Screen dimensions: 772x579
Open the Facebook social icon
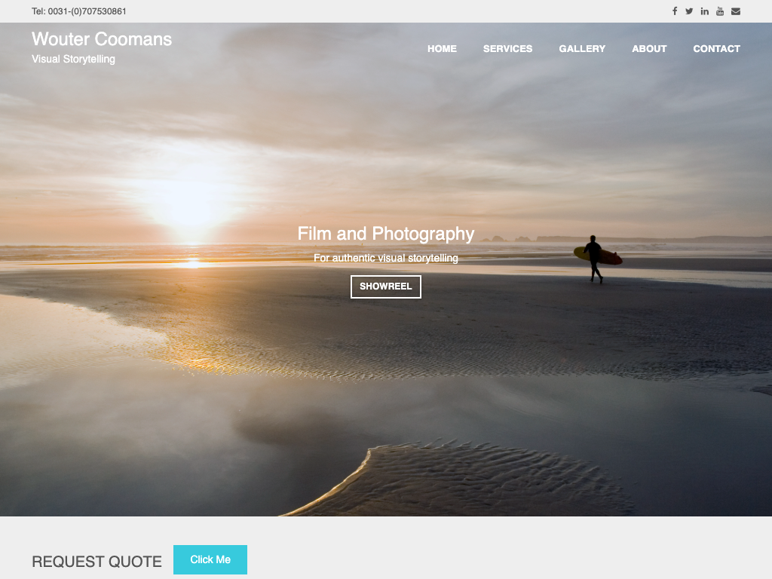[x=675, y=11]
